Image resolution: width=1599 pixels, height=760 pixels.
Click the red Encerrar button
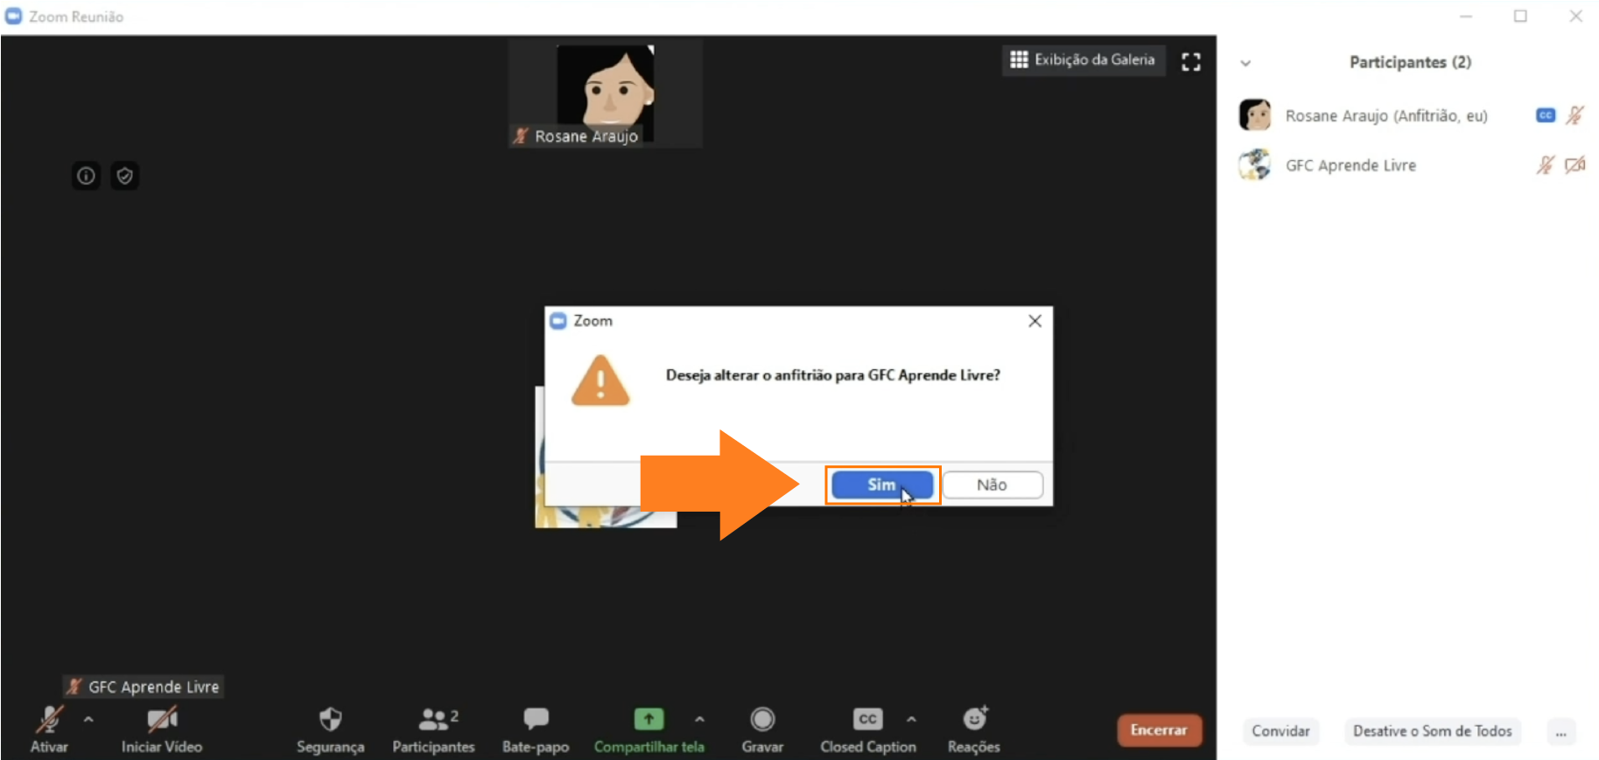[1159, 730]
